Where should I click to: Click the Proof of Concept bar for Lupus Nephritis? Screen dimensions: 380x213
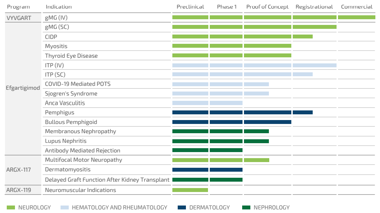click(256, 141)
